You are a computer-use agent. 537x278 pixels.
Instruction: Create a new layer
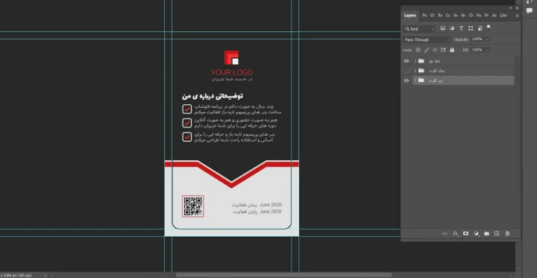coord(497,233)
